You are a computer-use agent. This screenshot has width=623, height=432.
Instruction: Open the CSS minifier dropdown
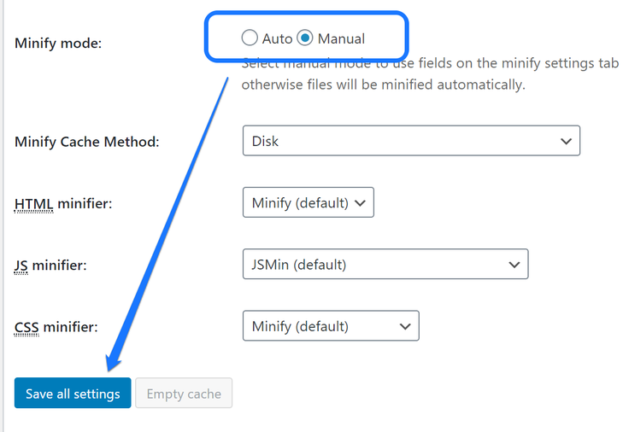tap(331, 325)
